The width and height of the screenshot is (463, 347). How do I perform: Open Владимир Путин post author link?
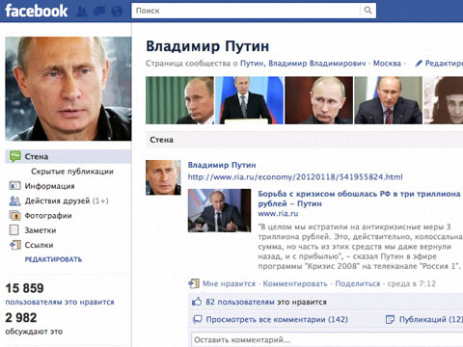pos(222,165)
